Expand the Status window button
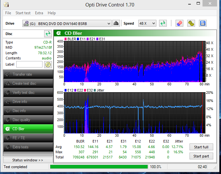The width and height of the screenshot is (221, 174). click(28, 160)
